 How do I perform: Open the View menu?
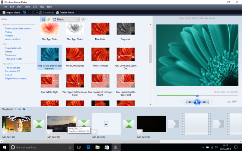pos(19,7)
